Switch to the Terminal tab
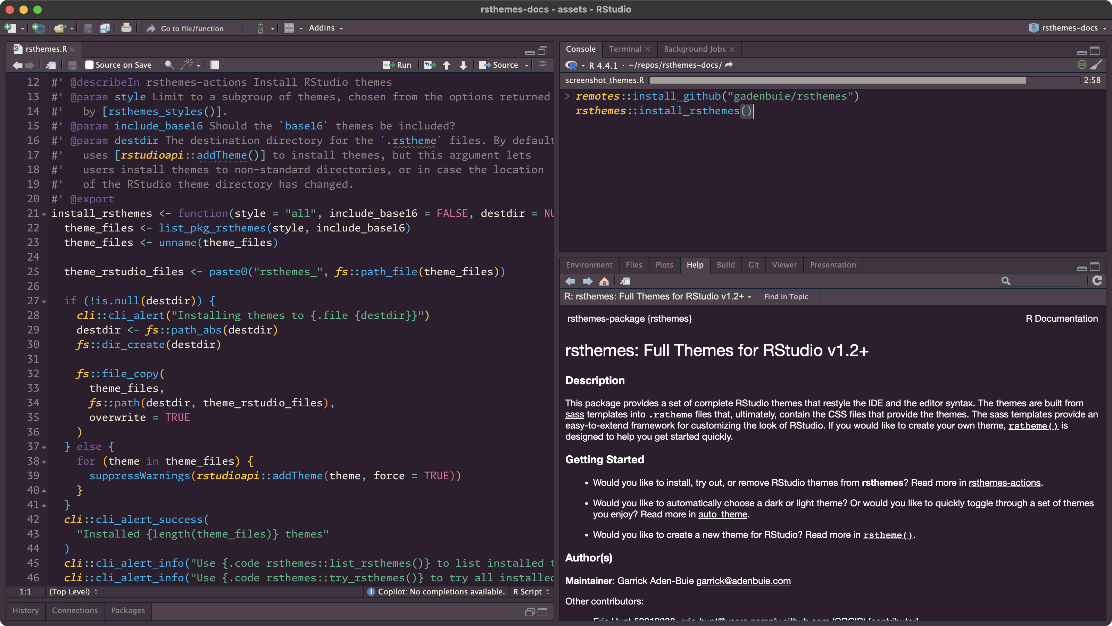 625,49
